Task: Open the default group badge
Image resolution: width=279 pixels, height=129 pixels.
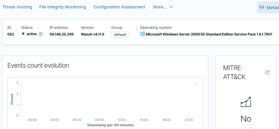Action: [120, 35]
